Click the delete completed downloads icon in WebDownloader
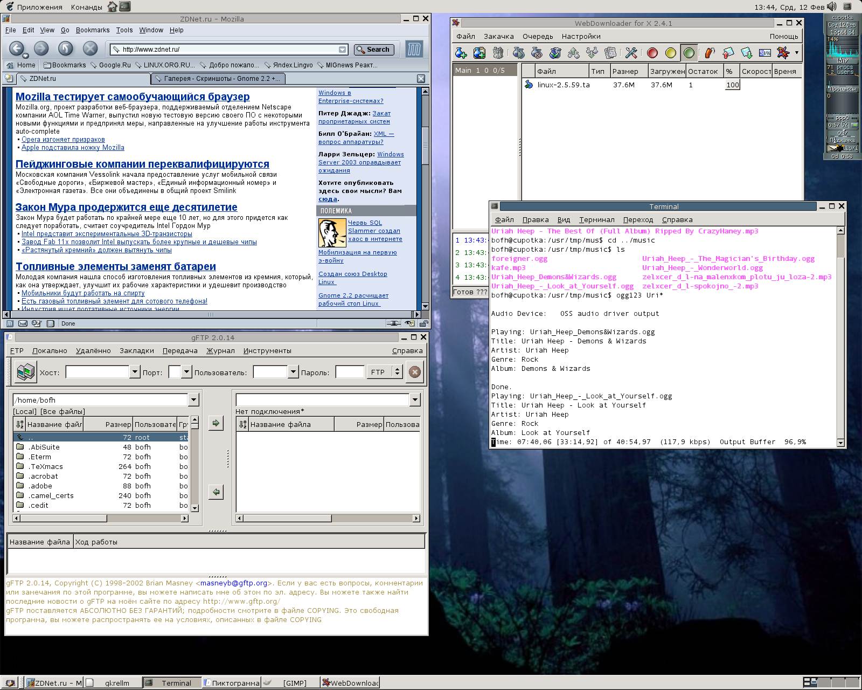This screenshot has width=862, height=690. tap(555, 53)
